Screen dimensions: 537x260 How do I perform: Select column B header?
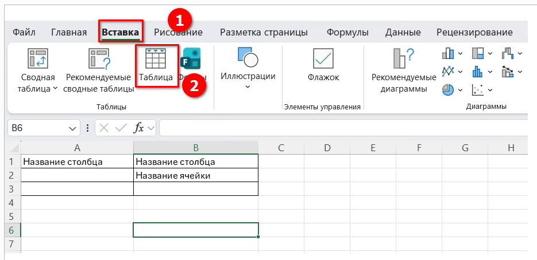click(x=196, y=148)
